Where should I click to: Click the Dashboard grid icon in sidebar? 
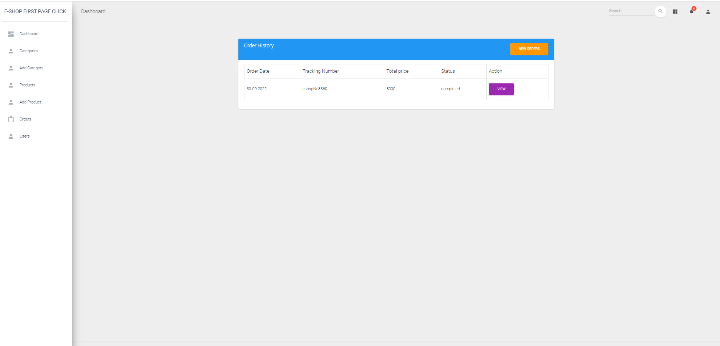point(11,34)
